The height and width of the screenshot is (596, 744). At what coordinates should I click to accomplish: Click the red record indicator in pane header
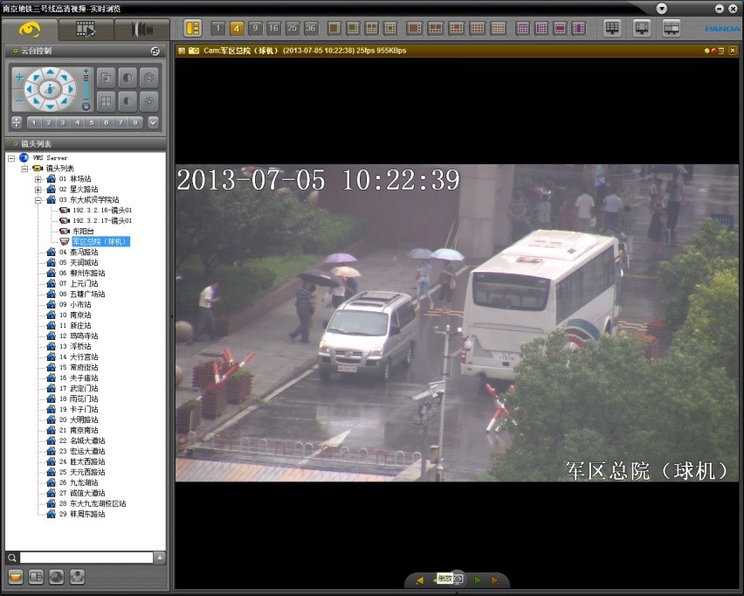click(x=714, y=51)
